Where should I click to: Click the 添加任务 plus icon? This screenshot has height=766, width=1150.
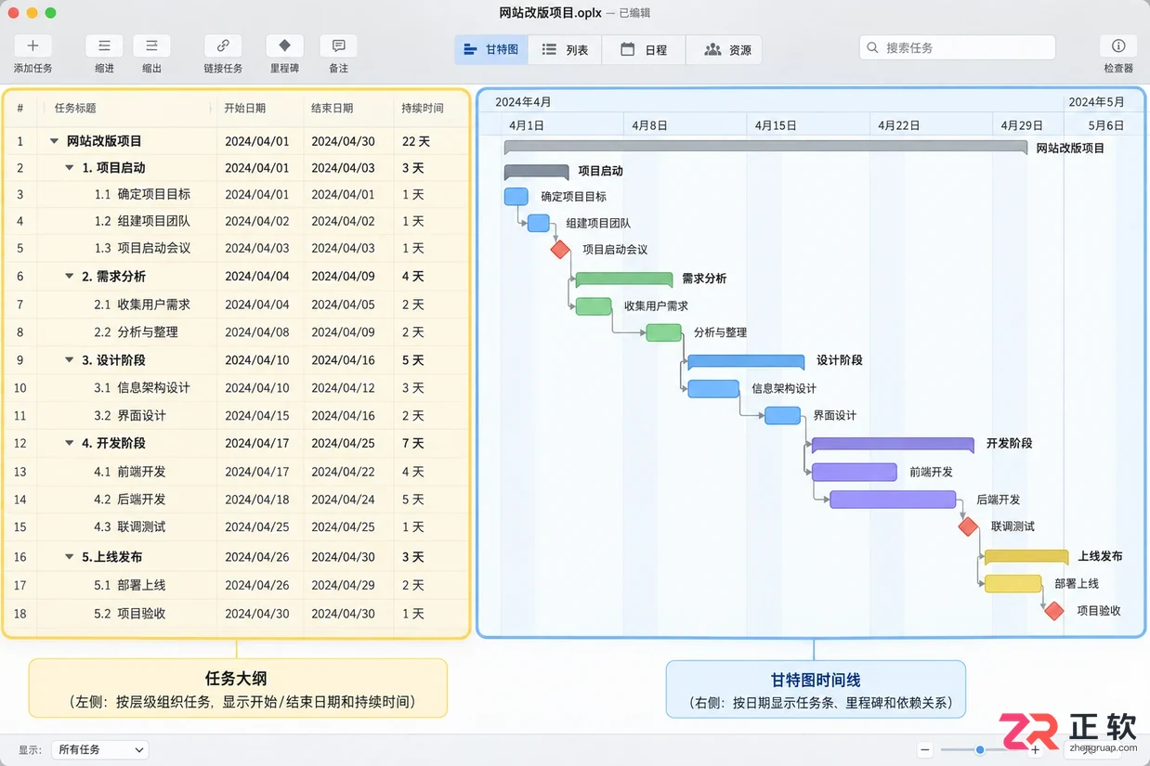[33, 45]
